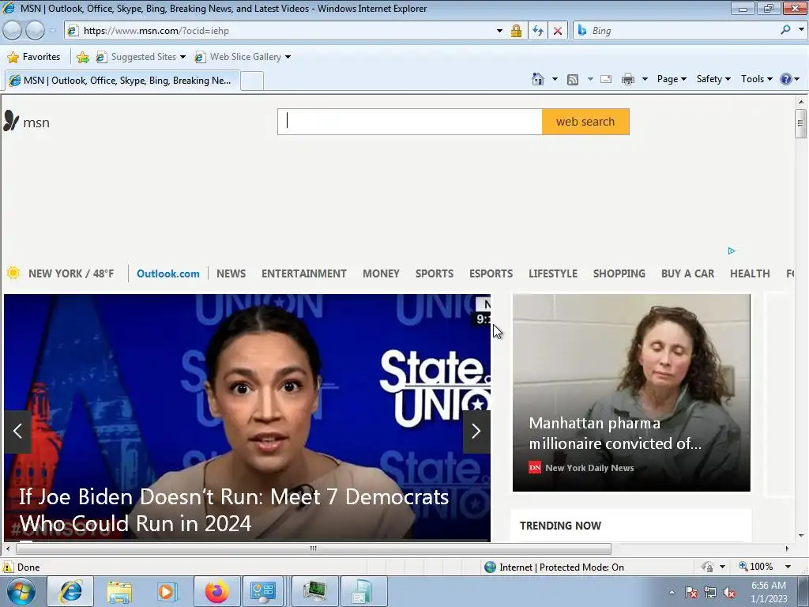809x607 pixels.
Task: Click the Bing search magnifier icon
Action: tap(785, 30)
